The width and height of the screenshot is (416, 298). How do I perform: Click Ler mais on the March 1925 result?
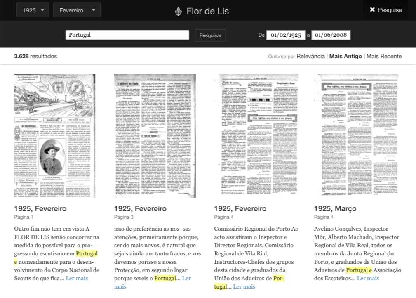[x=368, y=278]
